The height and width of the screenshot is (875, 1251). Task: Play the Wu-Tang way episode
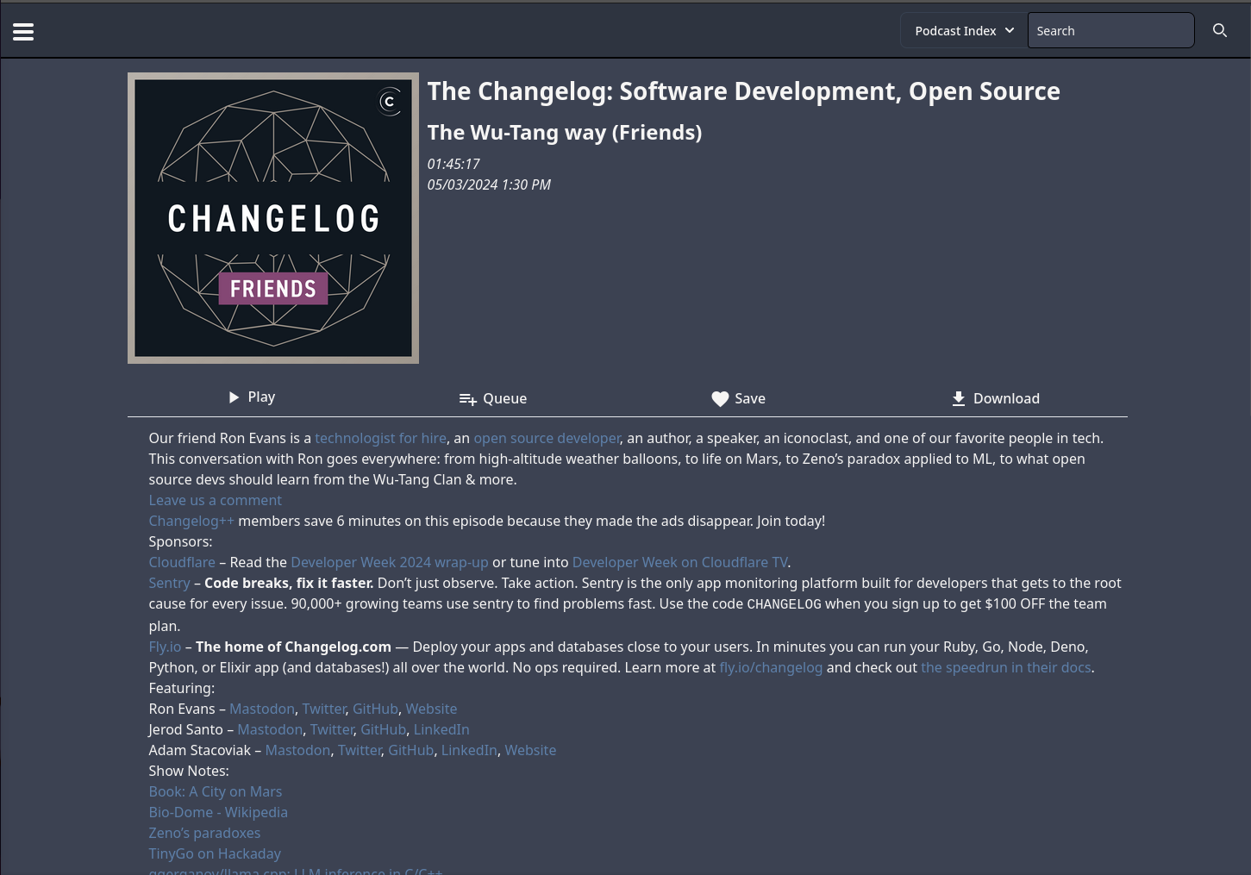[x=251, y=397]
